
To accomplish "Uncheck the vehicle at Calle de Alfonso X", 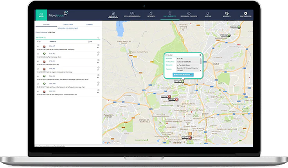I will (x=38, y=84).
